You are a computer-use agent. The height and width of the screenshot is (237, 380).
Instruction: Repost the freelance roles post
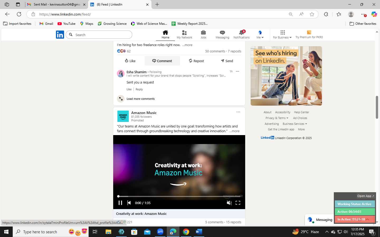coord(196,61)
